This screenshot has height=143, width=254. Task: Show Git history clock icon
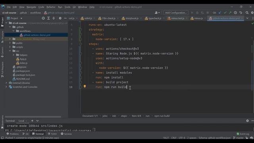[x=235, y=13]
